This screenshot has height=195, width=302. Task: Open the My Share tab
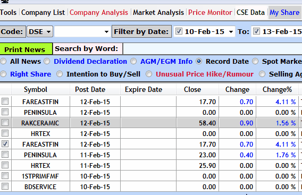(x=284, y=13)
